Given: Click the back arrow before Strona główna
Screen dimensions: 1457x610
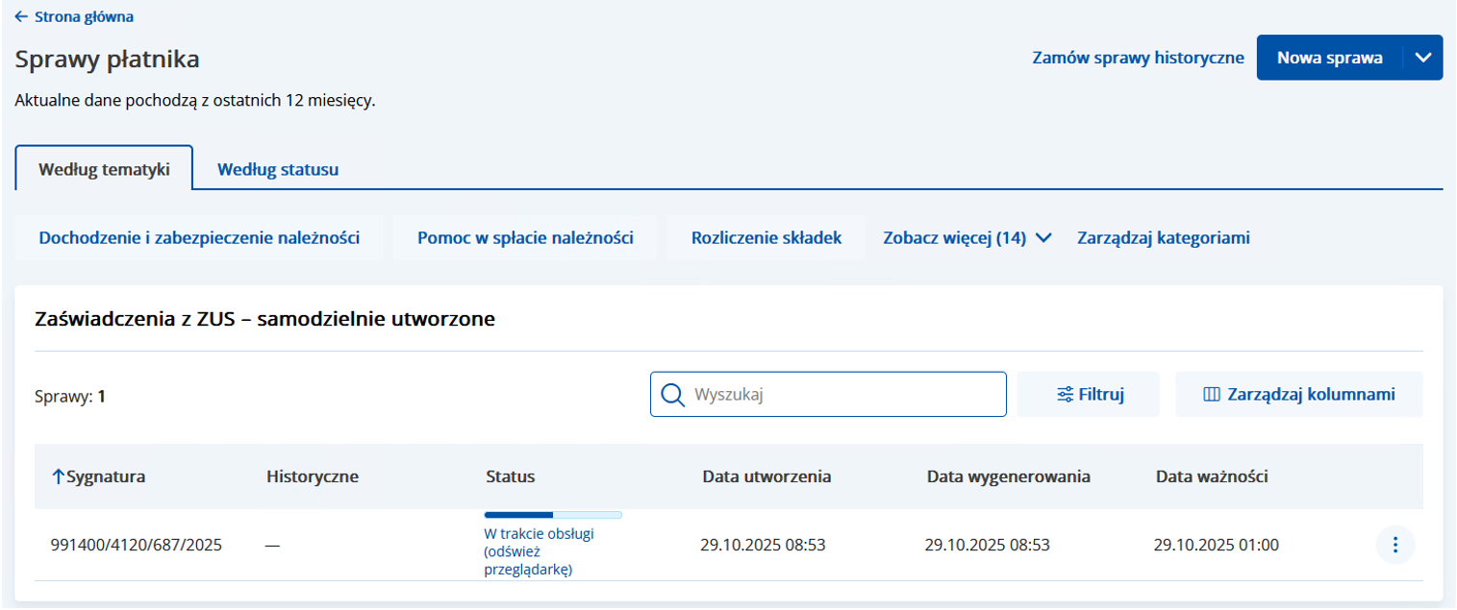Looking at the screenshot, I should point(19,16).
